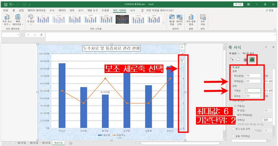Open the 수식 ribbon tab
The height and width of the screenshot is (146, 278).
[x=52, y=11]
